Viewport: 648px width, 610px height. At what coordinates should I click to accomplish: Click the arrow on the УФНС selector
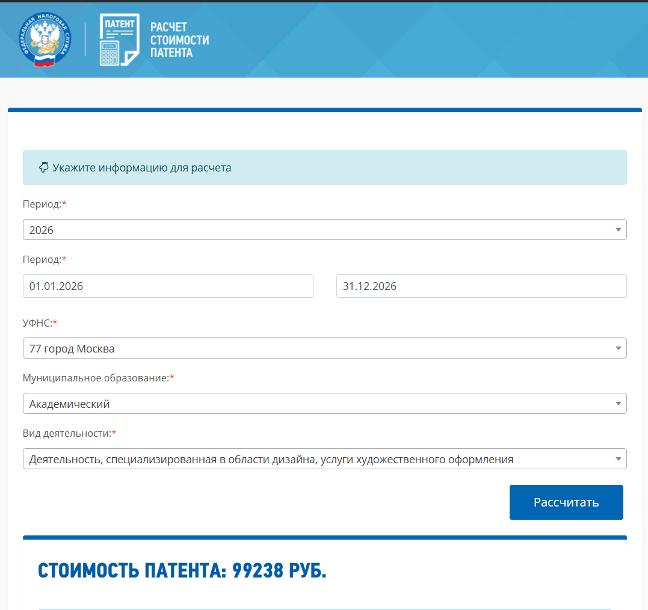618,348
